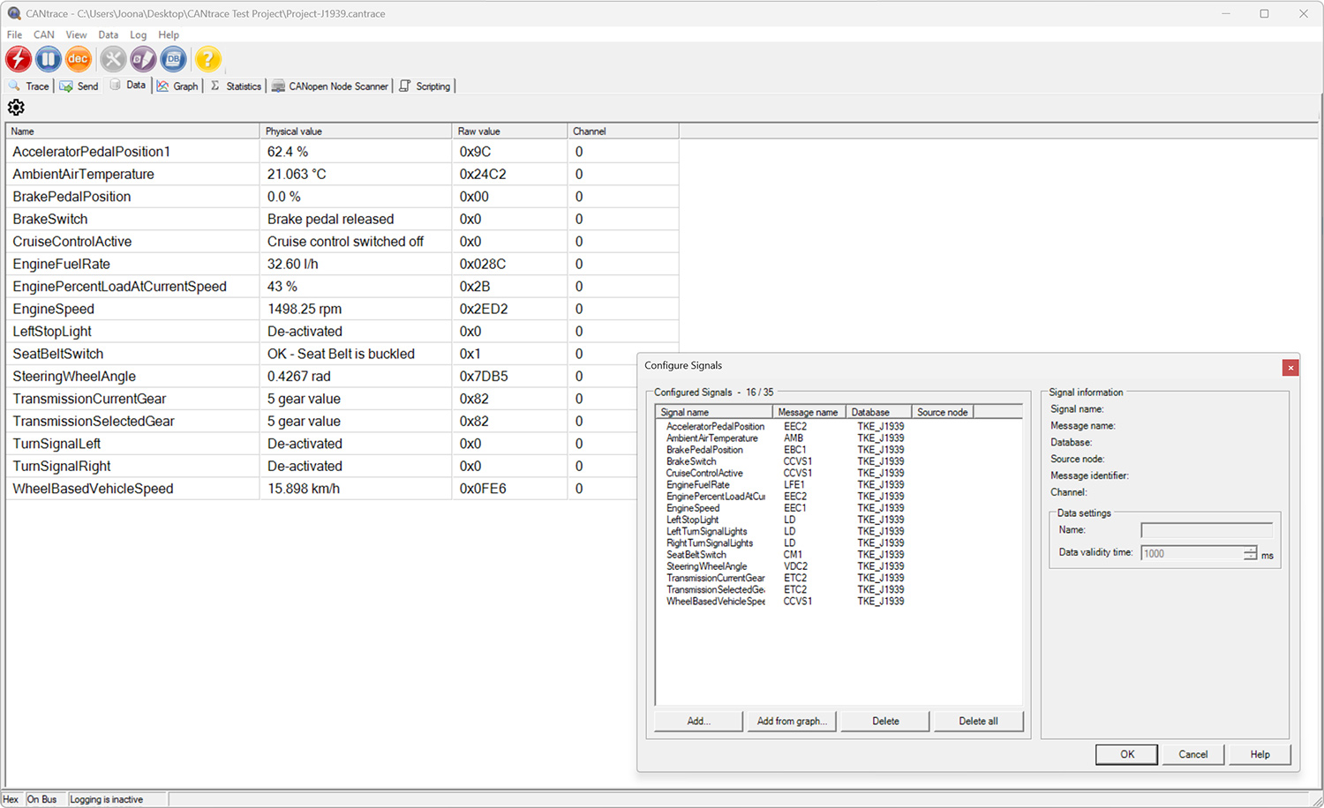The height and width of the screenshot is (808, 1324).
Task: Click the On Bus status bar entry
Action: click(x=41, y=799)
